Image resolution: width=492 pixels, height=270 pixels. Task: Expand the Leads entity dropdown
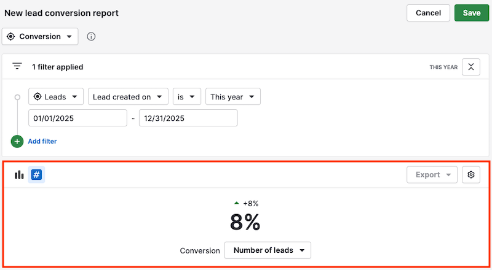(x=56, y=97)
